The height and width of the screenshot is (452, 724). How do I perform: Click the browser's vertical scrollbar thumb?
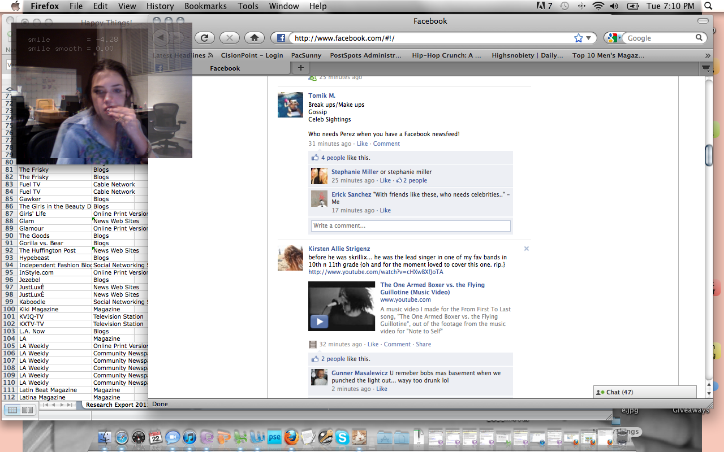pos(709,155)
